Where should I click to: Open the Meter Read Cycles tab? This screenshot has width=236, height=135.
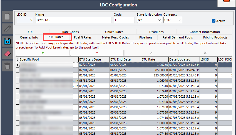115,37
